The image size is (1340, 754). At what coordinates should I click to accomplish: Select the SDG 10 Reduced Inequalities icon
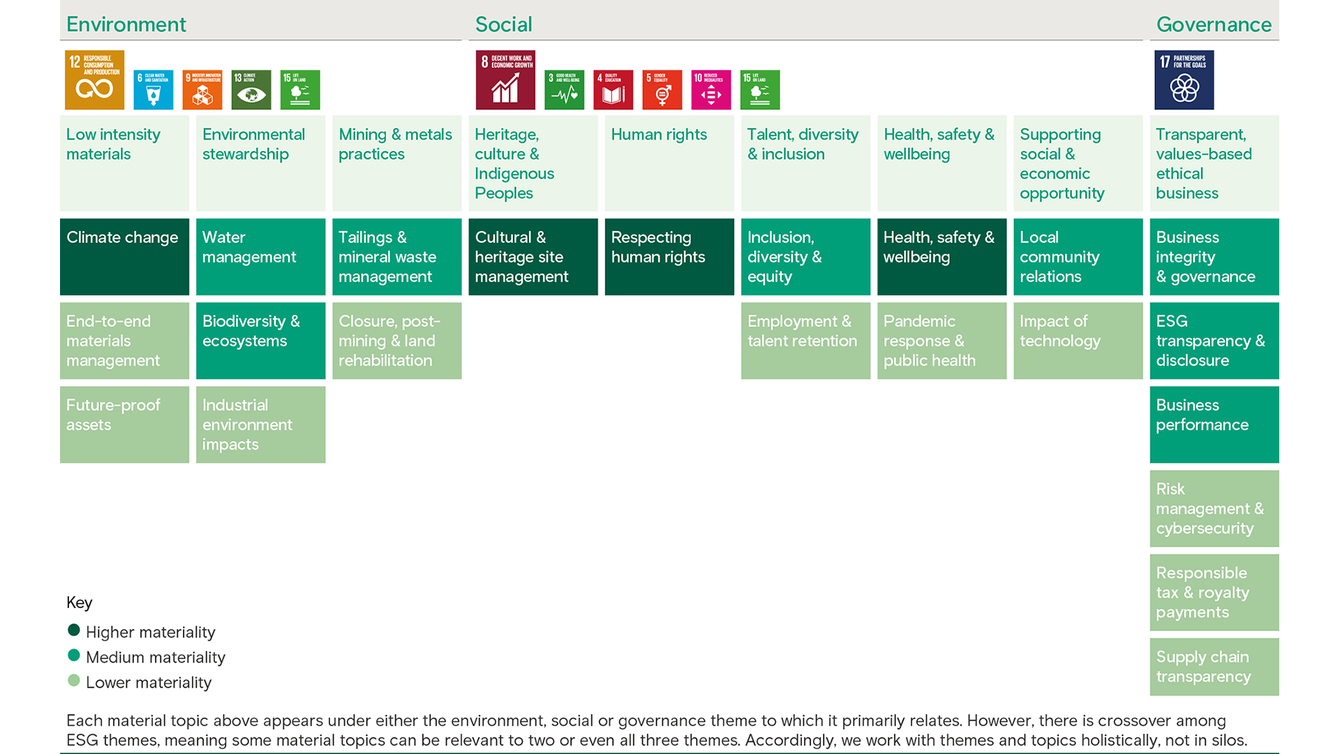710,89
